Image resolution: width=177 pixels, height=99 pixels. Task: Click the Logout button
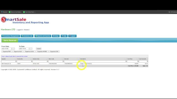(x=72, y=36)
